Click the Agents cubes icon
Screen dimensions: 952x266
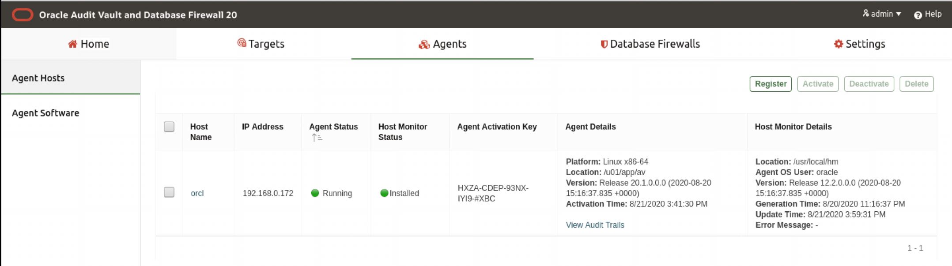pos(424,44)
